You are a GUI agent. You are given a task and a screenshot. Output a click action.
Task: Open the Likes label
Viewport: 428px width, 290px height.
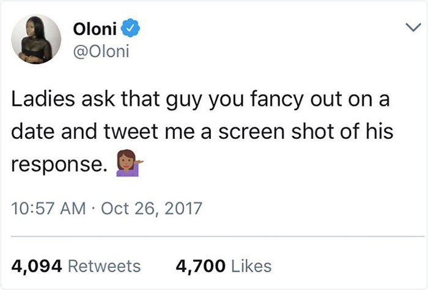[251, 266]
